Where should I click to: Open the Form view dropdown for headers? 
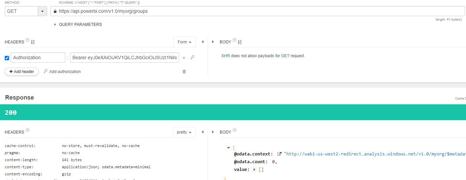tap(184, 42)
